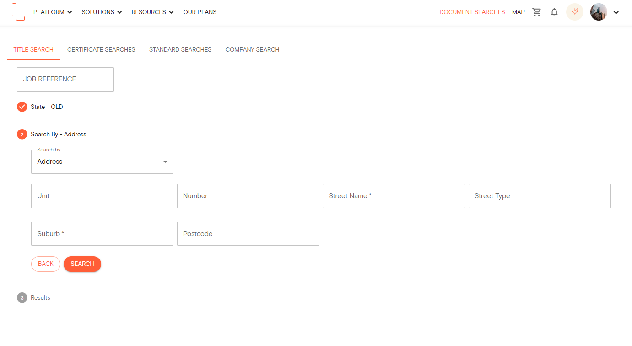
Task: Click the State - QLD step label
Action: (x=47, y=107)
